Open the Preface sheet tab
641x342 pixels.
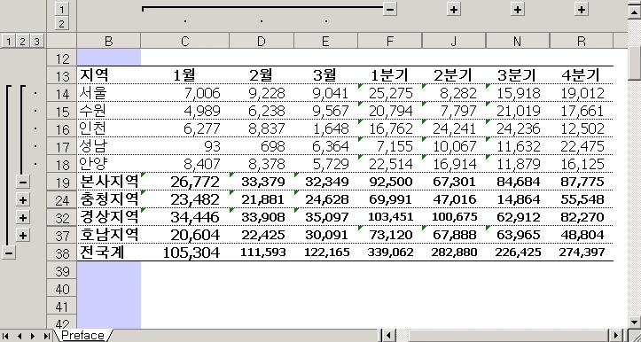pos(82,336)
